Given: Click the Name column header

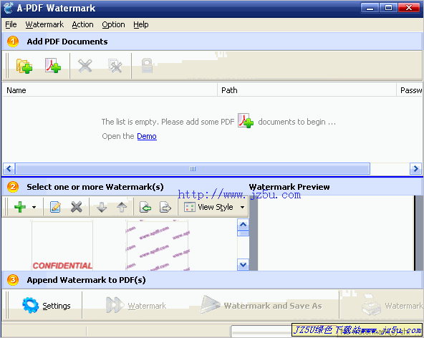Looking at the screenshot, I should point(110,90).
